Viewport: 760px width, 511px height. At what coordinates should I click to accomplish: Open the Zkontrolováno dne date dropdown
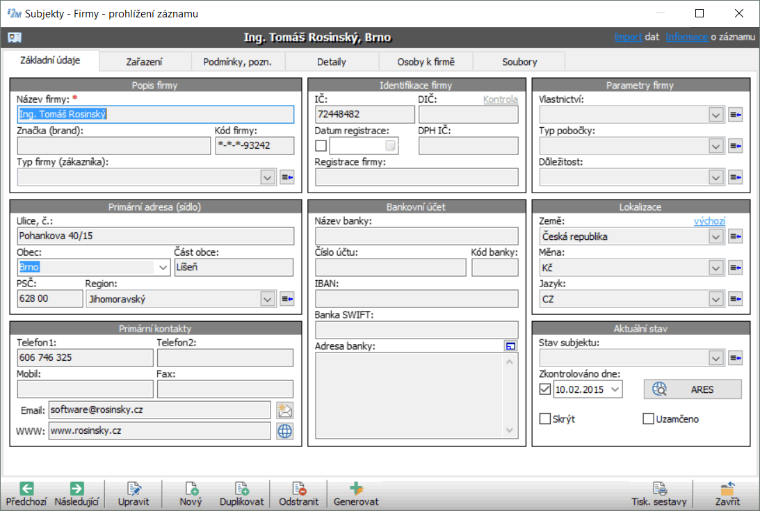[x=615, y=389]
